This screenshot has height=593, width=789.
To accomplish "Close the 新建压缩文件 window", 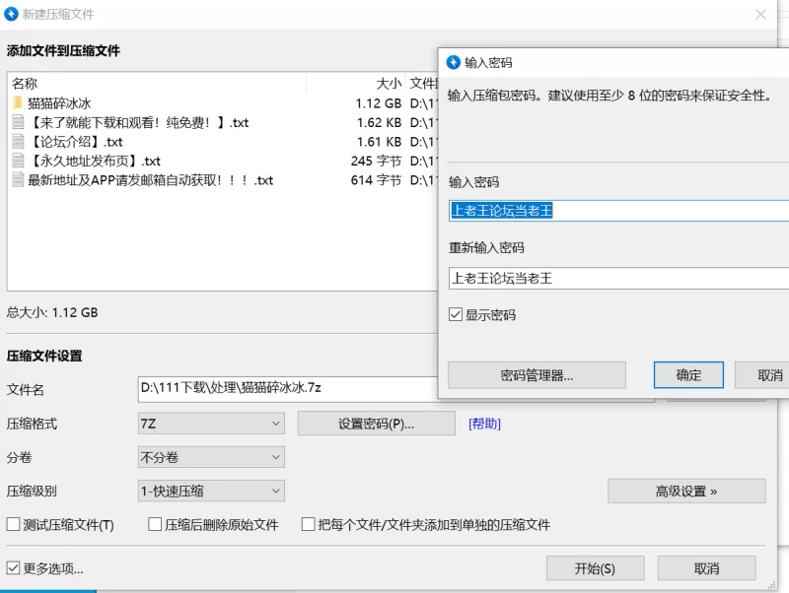I will [x=760, y=14].
